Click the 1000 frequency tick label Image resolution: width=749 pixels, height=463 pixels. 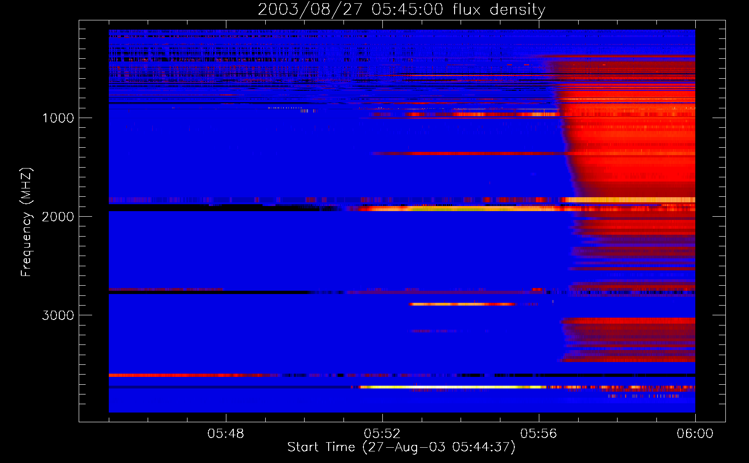(58, 118)
